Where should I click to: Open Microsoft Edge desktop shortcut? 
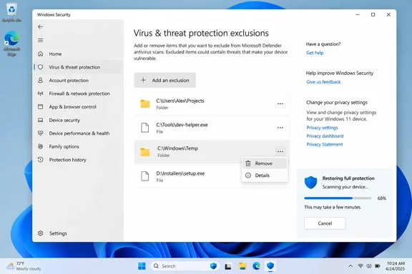12,44
